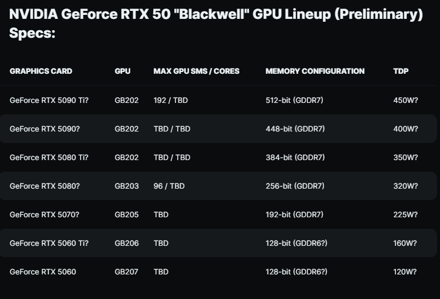The width and height of the screenshot is (440, 299).
Task: Select the GeForce RTX 5090 Ti? cell
Action: point(49,100)
